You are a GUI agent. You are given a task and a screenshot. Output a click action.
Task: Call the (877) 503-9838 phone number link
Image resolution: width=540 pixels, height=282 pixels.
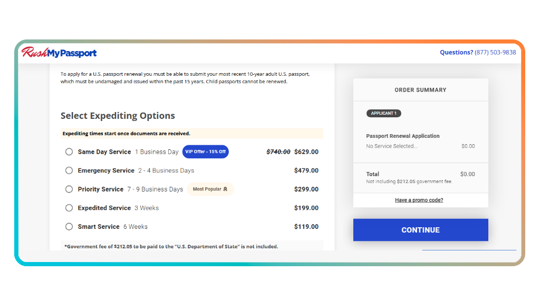click(x=495, y=53)
